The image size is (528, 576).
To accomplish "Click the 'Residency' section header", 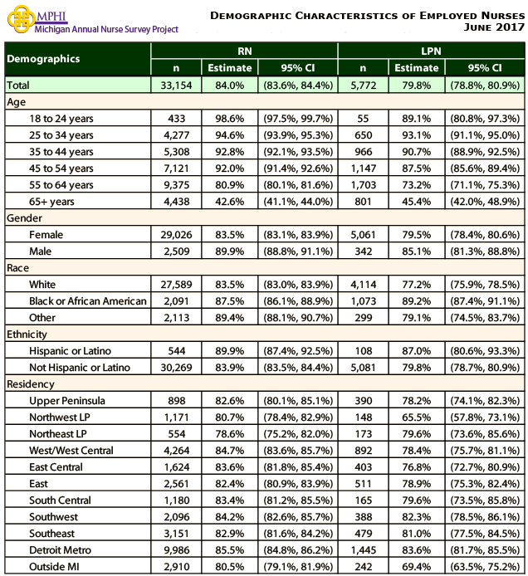I will [31, 384].
